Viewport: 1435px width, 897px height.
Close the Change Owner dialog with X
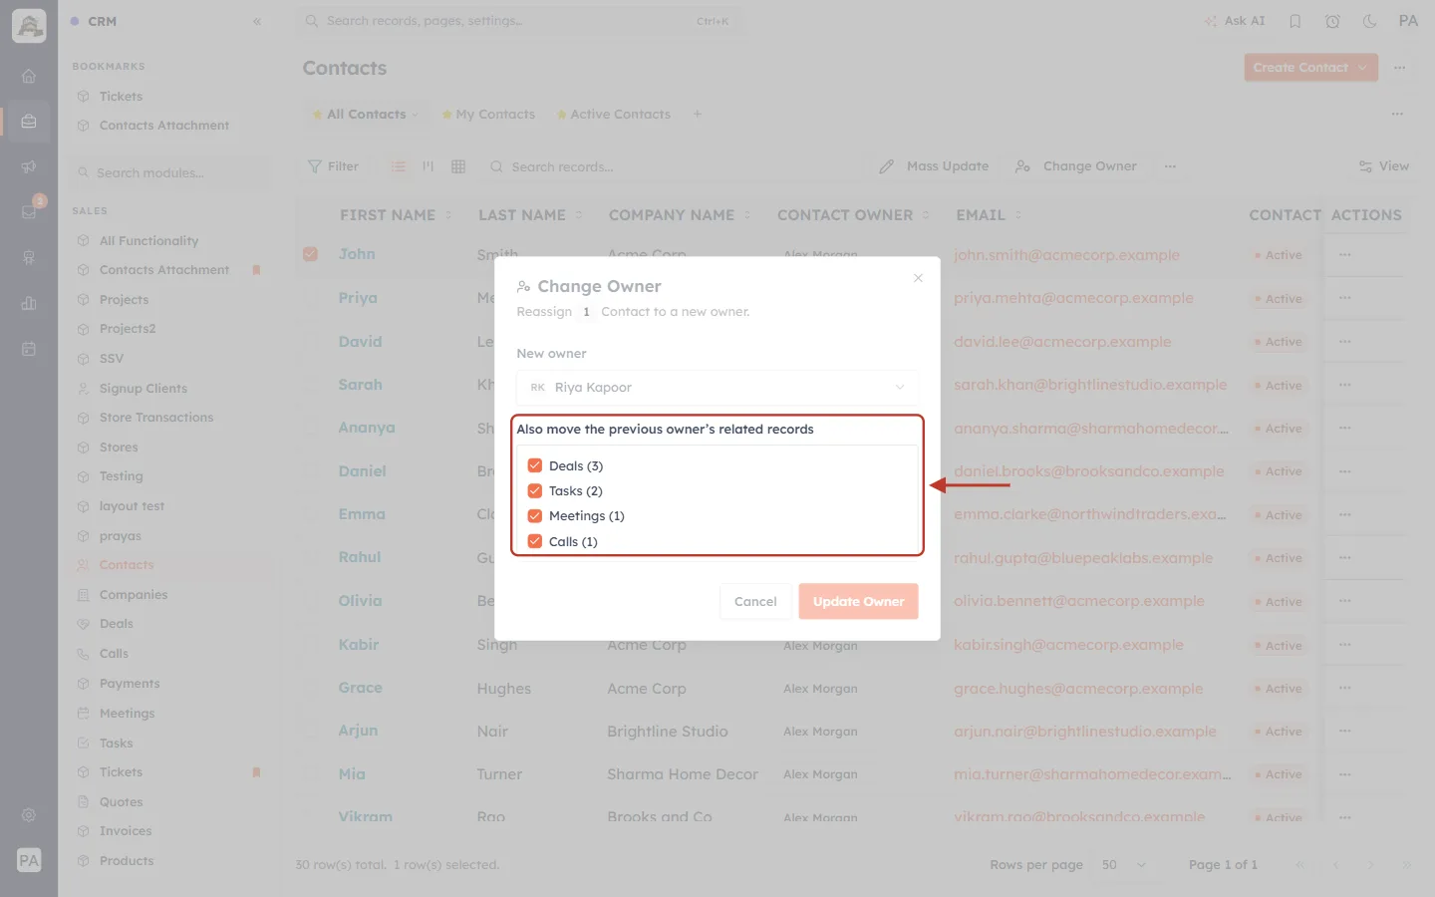(918, 278)
